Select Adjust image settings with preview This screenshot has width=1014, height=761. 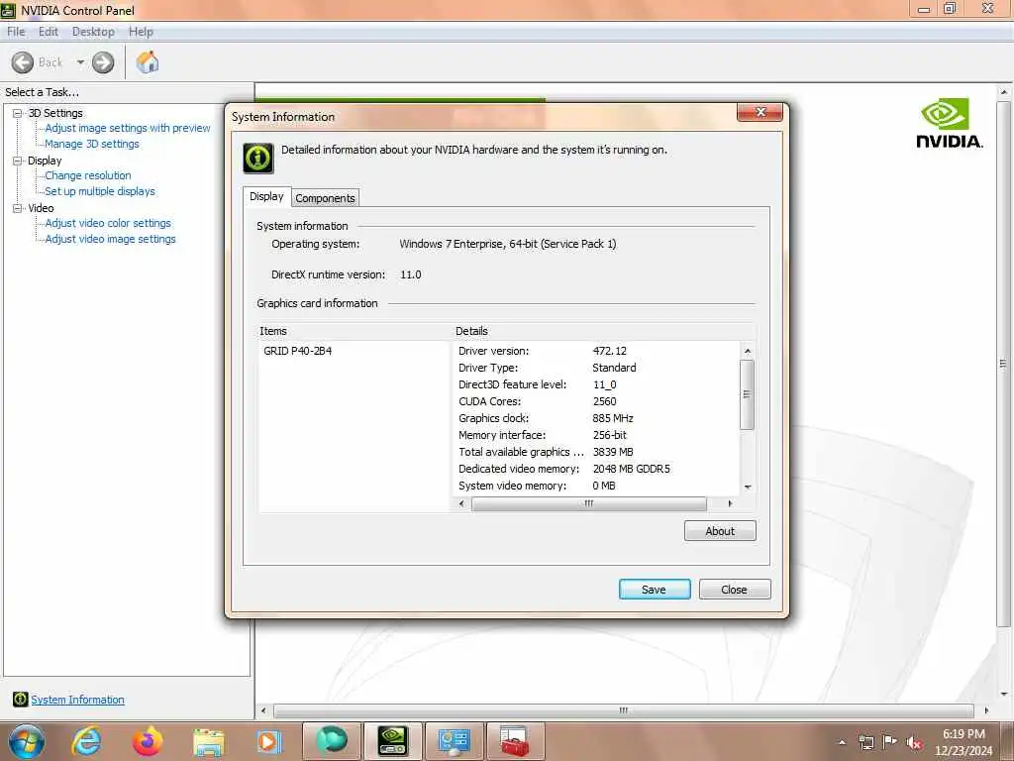(128, 128)
